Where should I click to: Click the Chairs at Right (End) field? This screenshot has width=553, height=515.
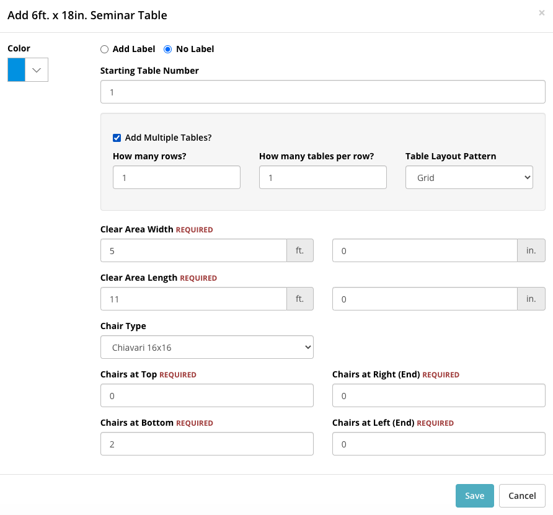[x=439, y=395]
